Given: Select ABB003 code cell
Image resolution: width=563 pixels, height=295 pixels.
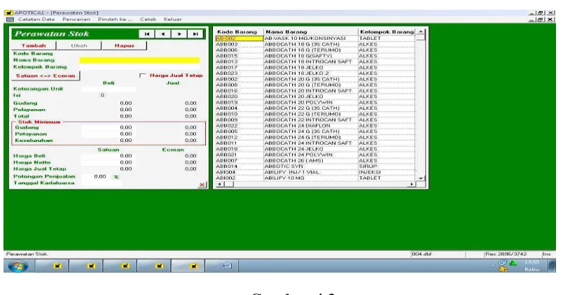Looking at the screenshot, I should (239, 45).
